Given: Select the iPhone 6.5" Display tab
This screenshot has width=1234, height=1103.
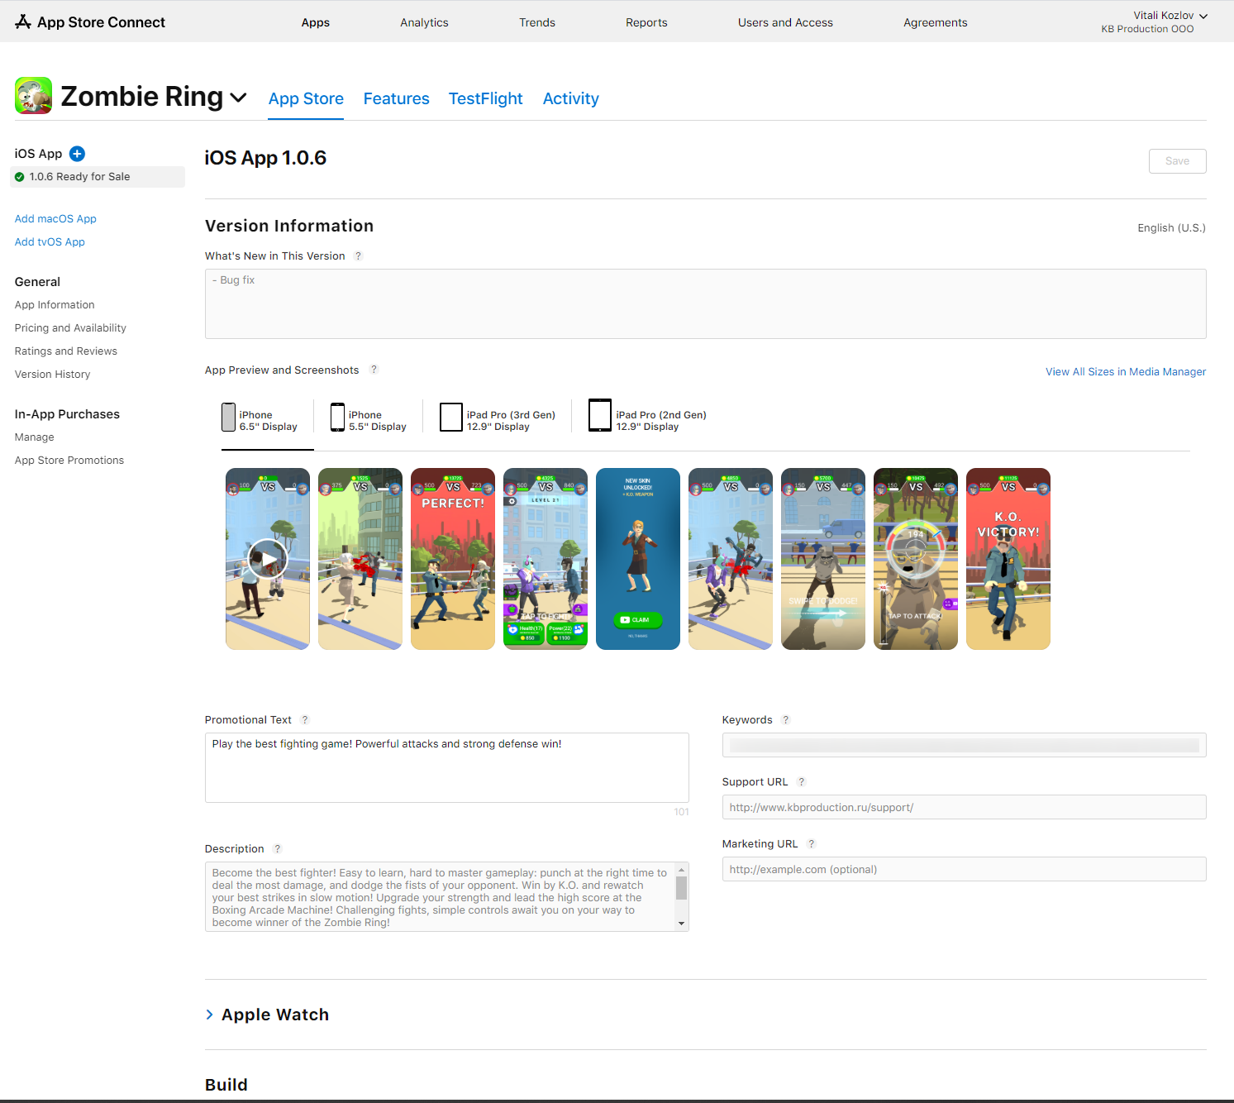Looking at the screenshot, I should [x=268, y=421].
